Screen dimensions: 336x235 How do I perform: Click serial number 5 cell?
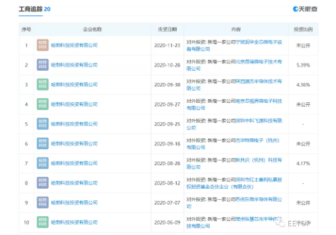pyautogui.click(x=26, y=124)
